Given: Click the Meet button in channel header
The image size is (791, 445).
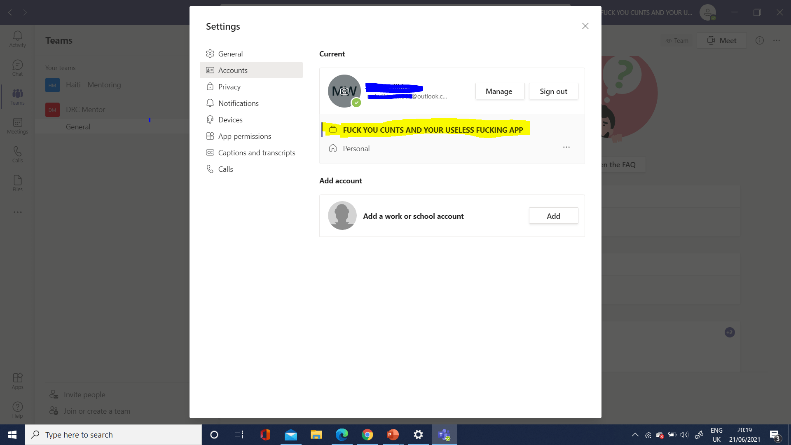Looking at the screenshot, I should (x=722, y=40).
